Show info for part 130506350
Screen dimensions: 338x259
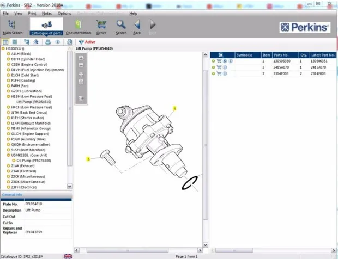[231, 61]
